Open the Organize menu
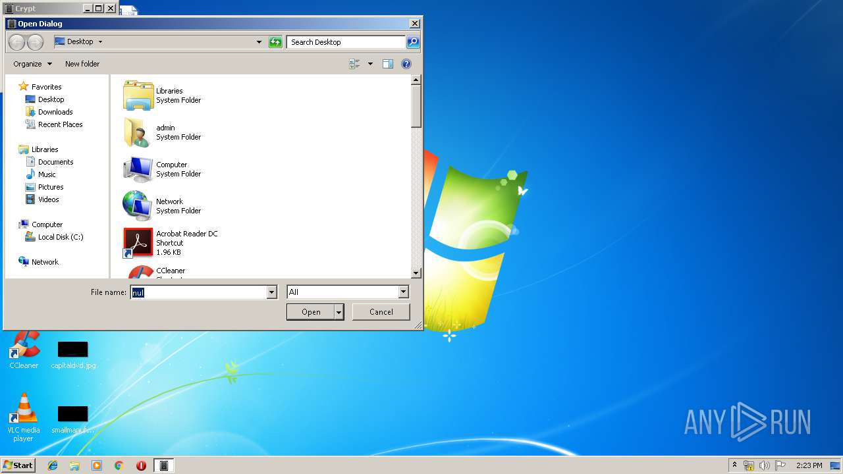843x474 pixels. click(32, 64)
